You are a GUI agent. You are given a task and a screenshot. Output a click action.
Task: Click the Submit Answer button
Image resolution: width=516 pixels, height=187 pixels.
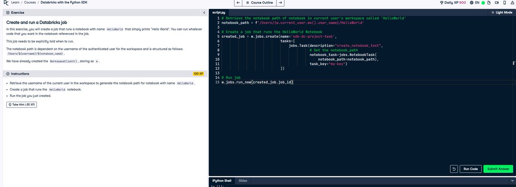coord(498,169)
